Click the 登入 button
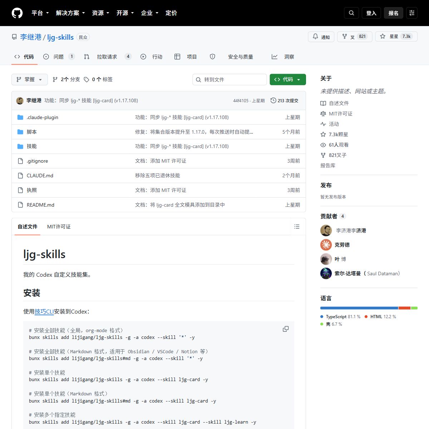The width and height of the screenshot is (429, 429). pyautogui.click(x=371, y=13)
